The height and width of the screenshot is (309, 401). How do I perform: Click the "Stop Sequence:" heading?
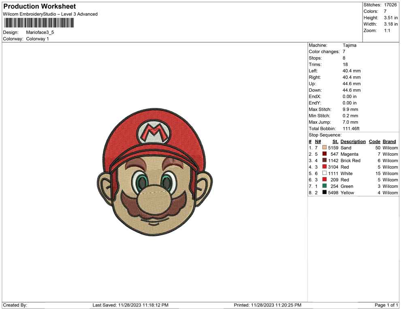click(x=325, y=135)
